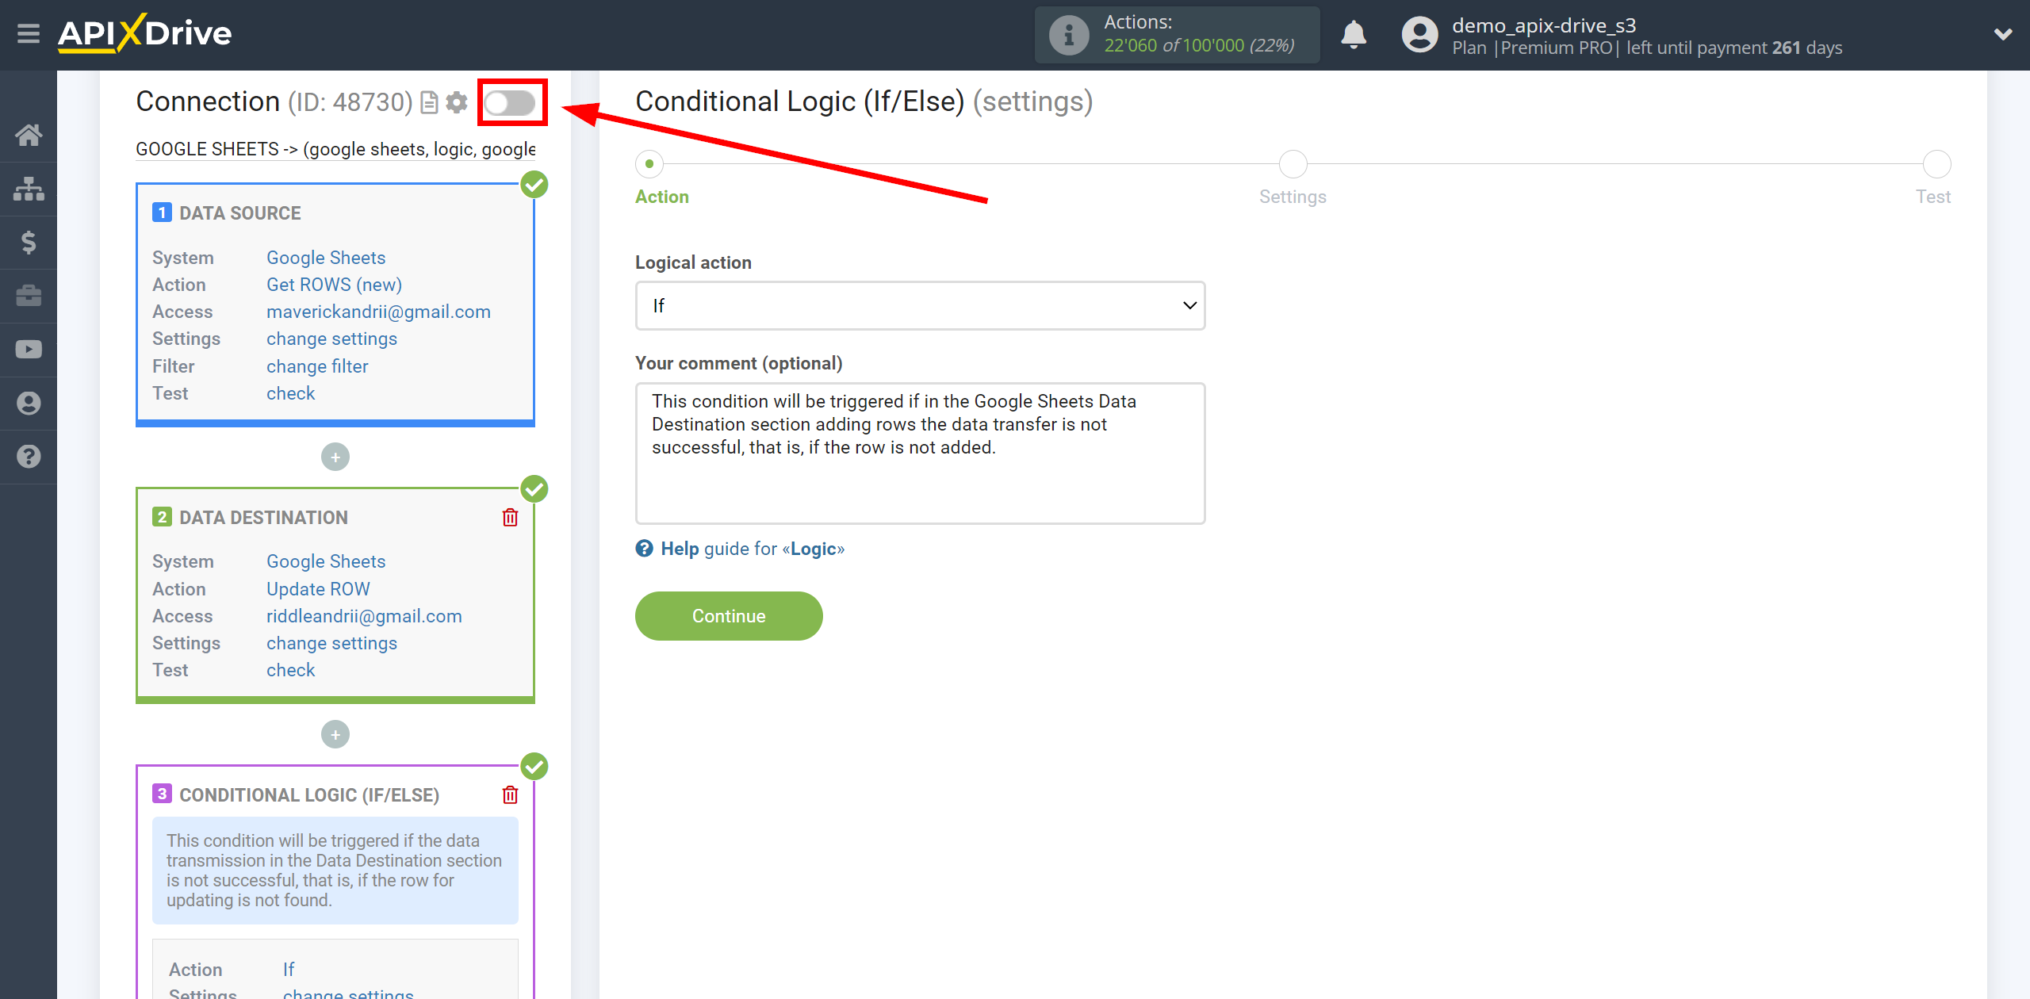The image size is (2030, 999).
Task: Click the Continue button
Action: tap(729, 616)
